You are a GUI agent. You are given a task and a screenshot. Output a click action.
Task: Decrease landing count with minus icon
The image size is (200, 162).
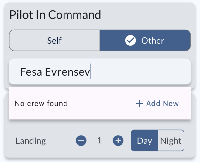pos(81,140)
